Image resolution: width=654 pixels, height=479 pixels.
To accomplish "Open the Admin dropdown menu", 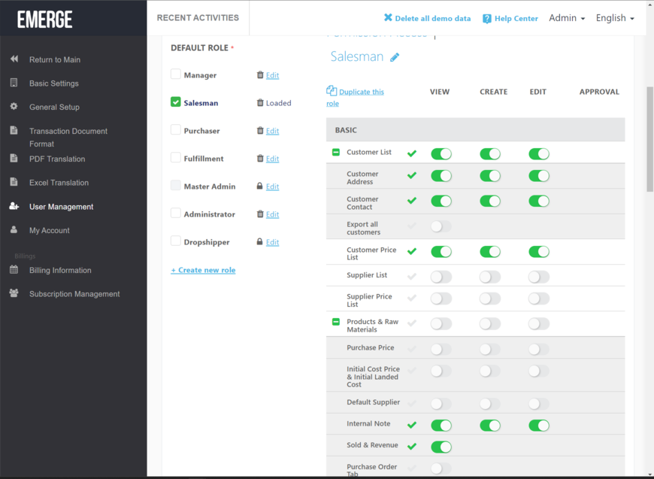I will point(566,18).
